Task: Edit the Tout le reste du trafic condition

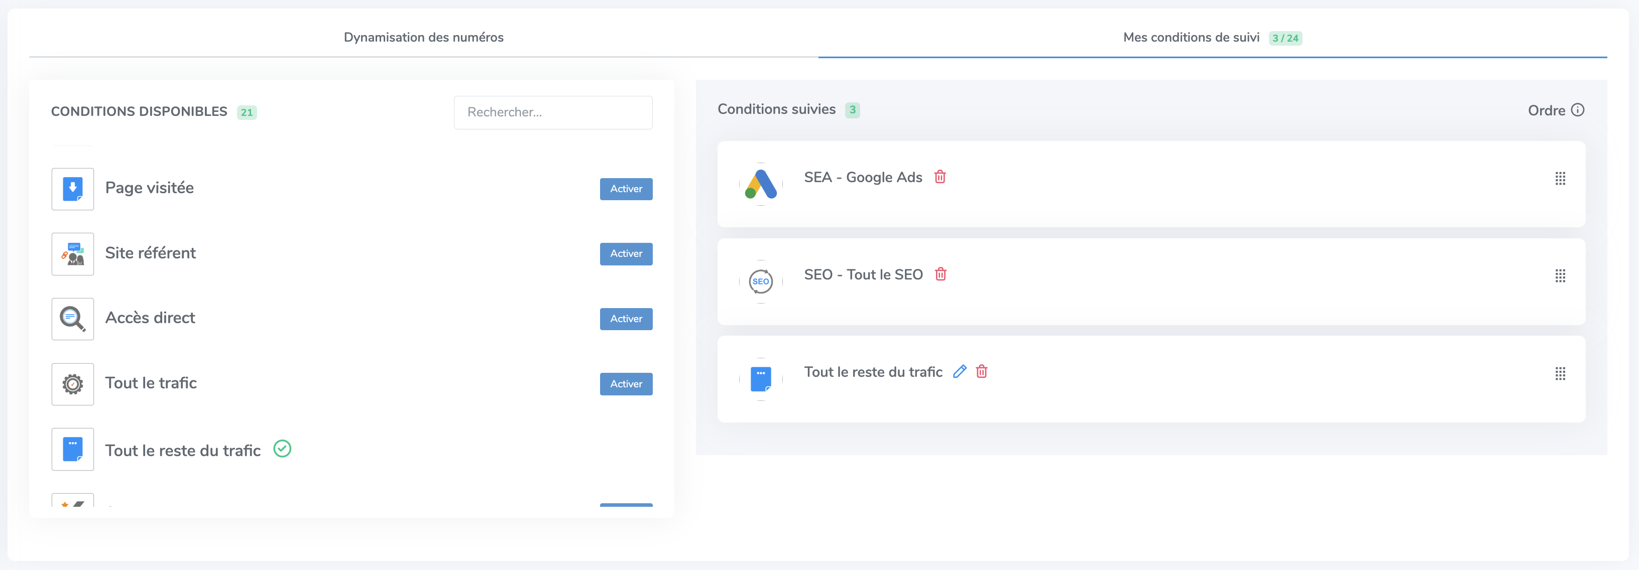Action: [x=960, y=372]
